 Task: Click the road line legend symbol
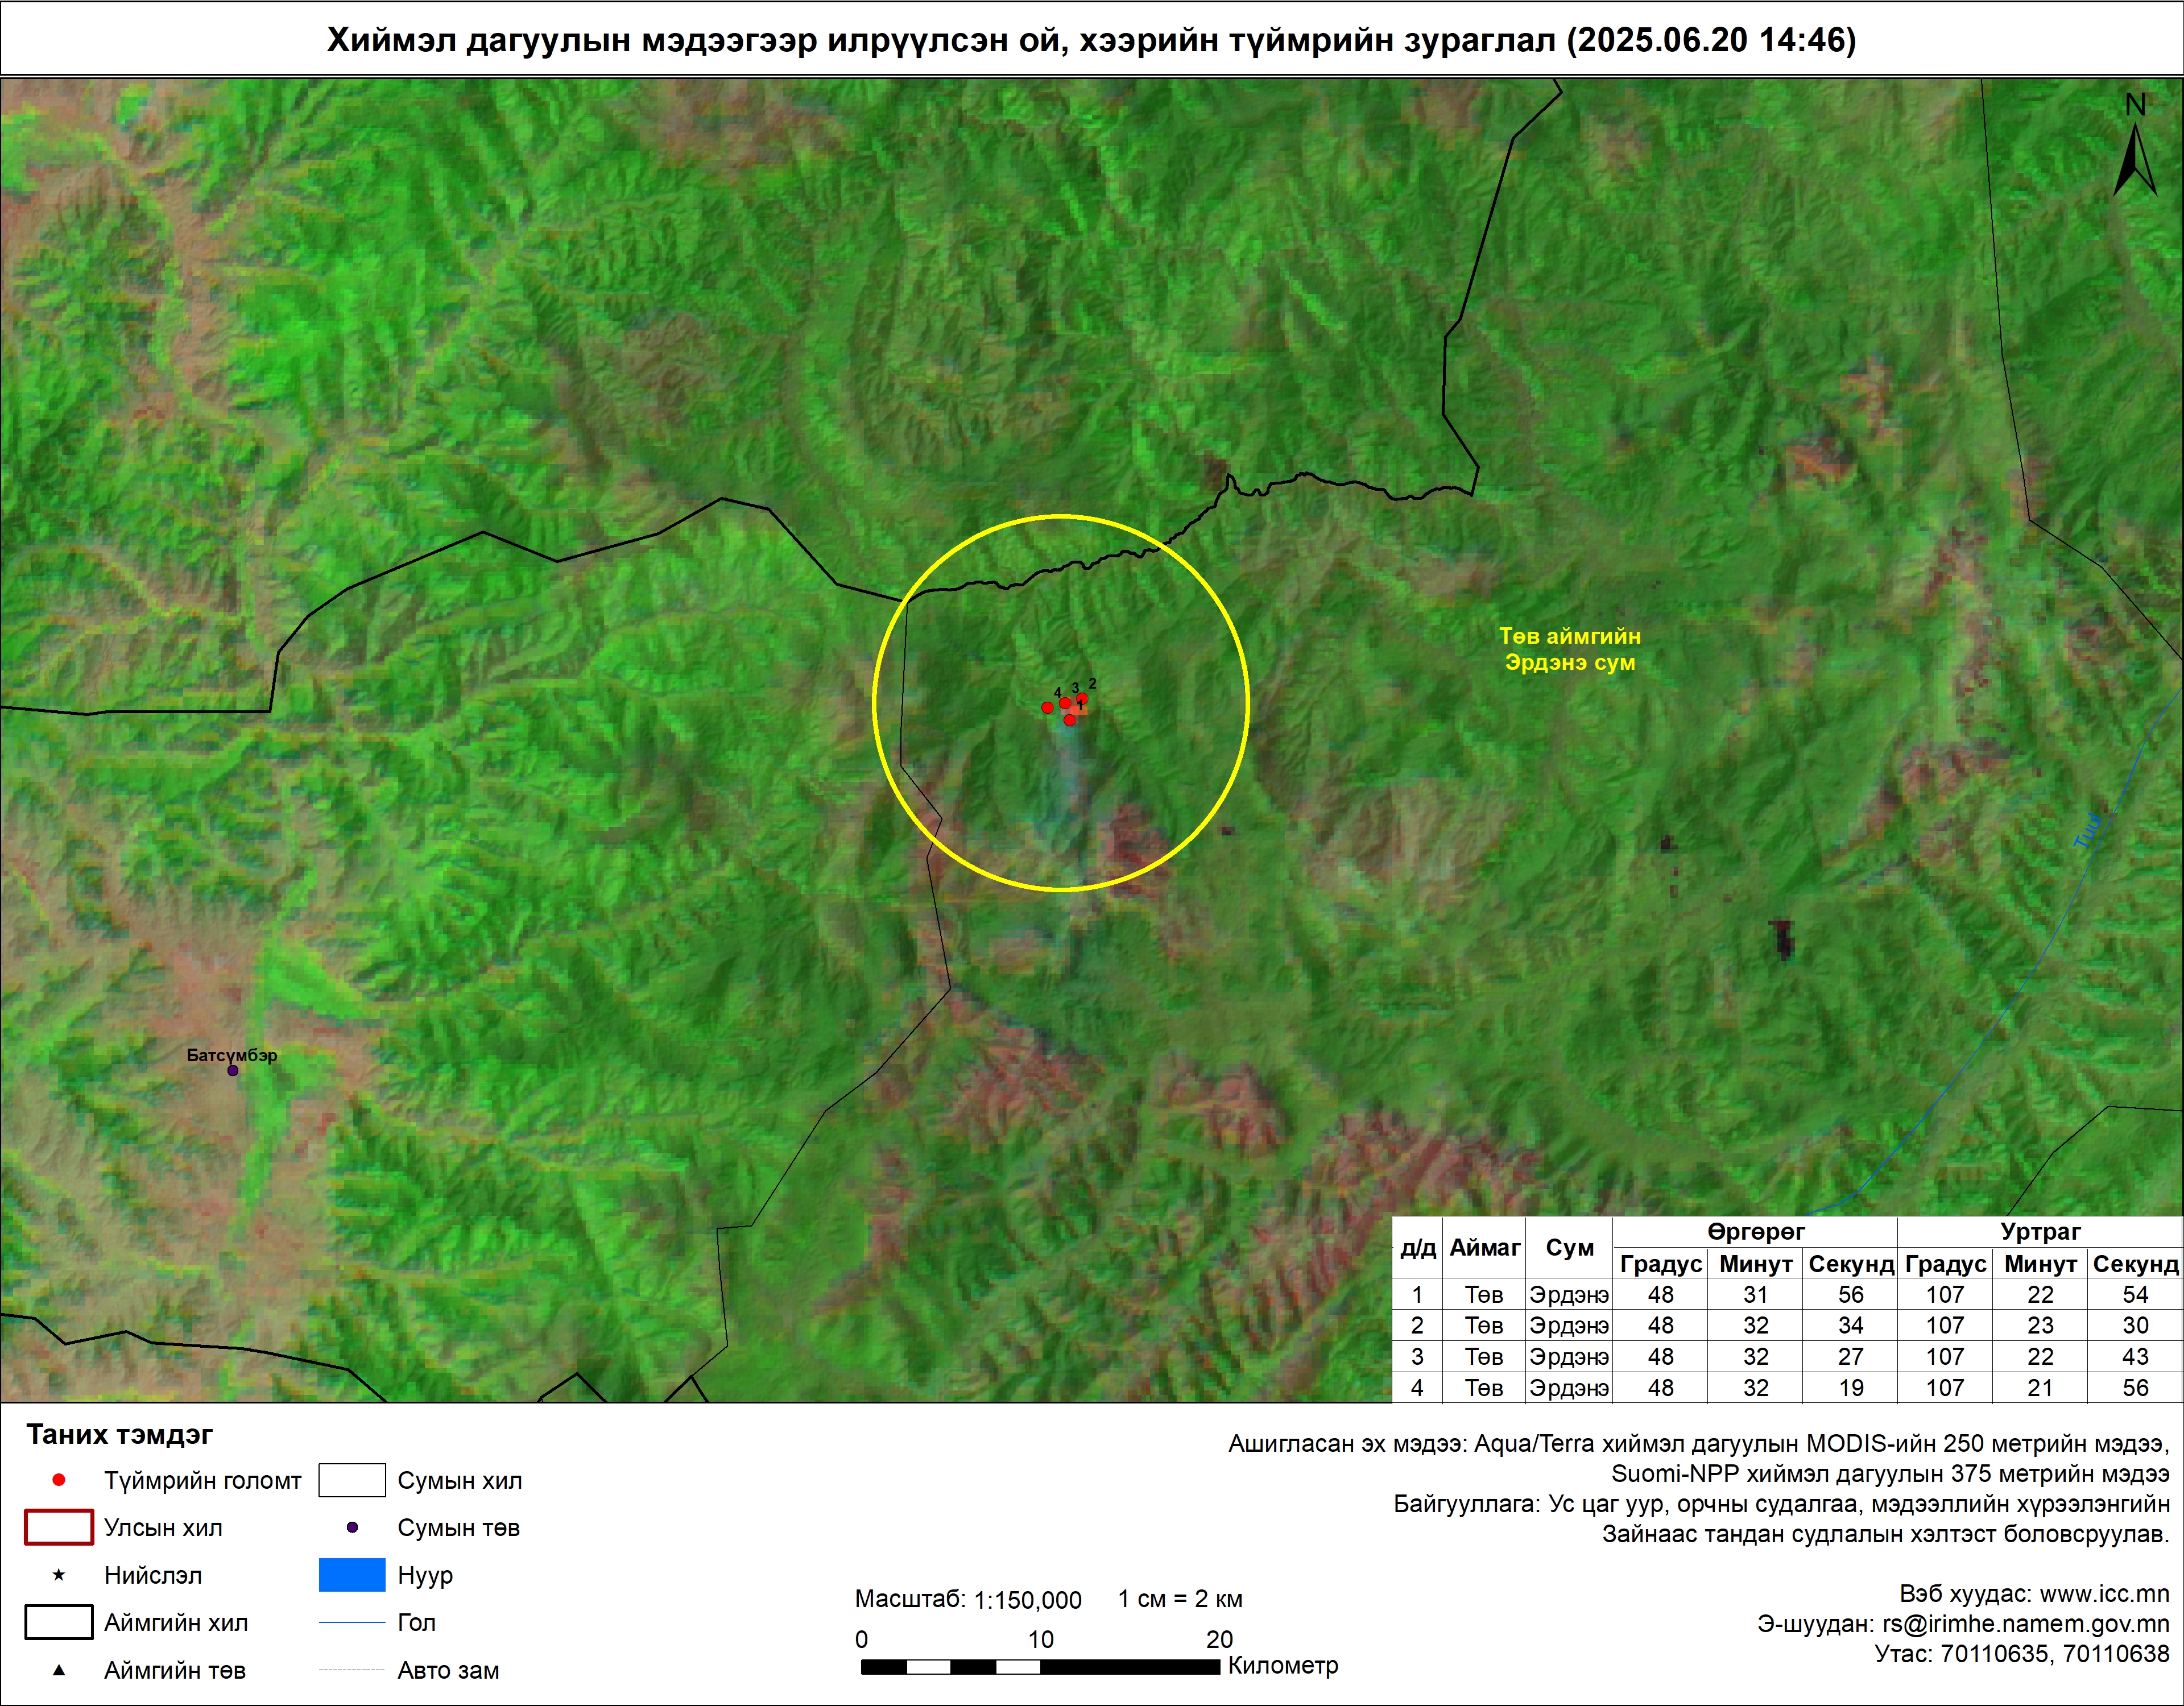[x=352, y=1670]
